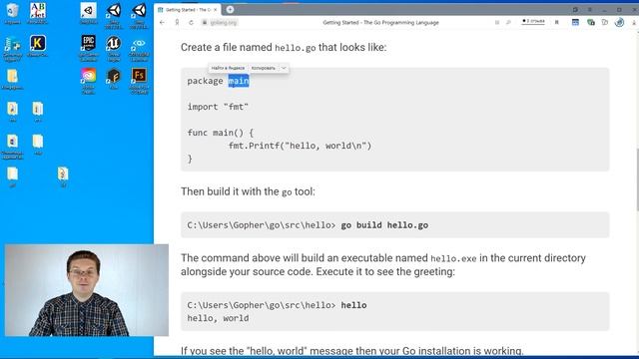The width and height of the screenshot is (639, 359).
Task: Click the Yandex home button in toolbar
Action: click(177, 22)
